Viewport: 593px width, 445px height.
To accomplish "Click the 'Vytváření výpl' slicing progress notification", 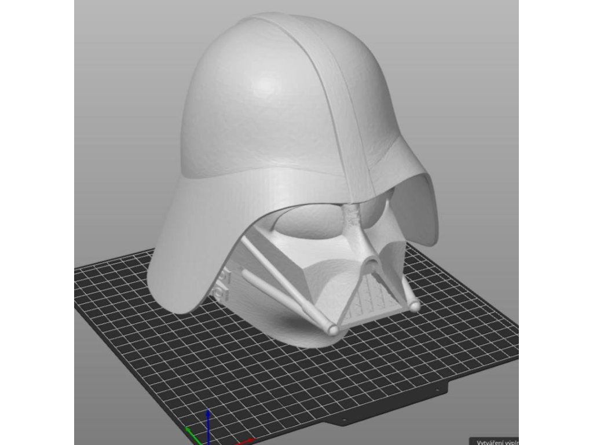I will [x=495, y=441].
